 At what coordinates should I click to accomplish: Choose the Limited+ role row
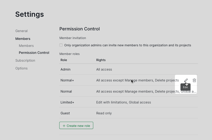(x=67, y=102)
